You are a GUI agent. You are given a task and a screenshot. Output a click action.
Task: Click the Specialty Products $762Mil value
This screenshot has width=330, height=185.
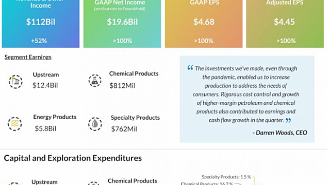point(124,129)
